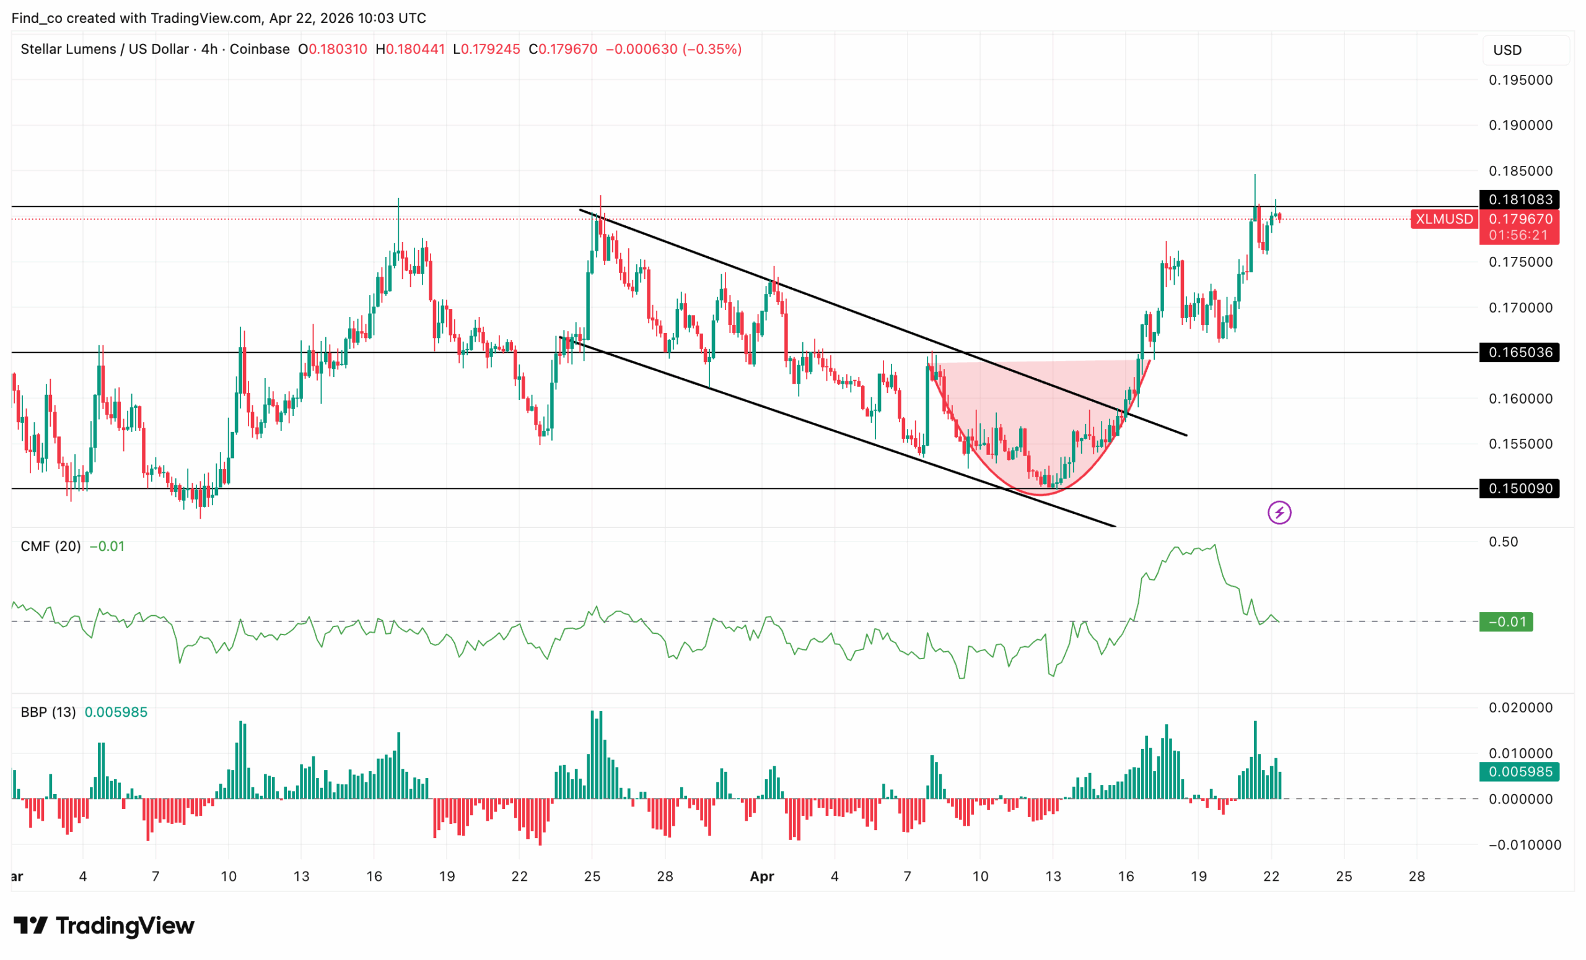Viewport: 1586px width, 960px height.
Task: Select the BBP (13) indicator legend
Action: [48, 712]
